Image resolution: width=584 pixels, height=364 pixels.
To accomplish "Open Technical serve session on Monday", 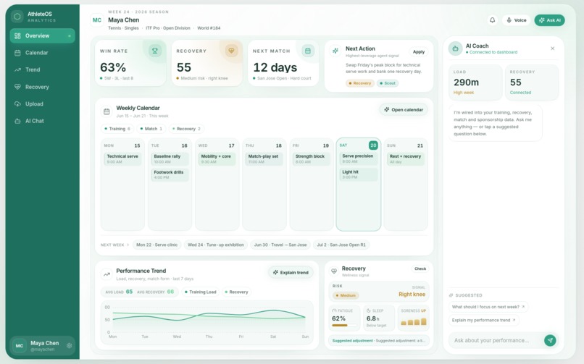I will [x=122, y=158].
